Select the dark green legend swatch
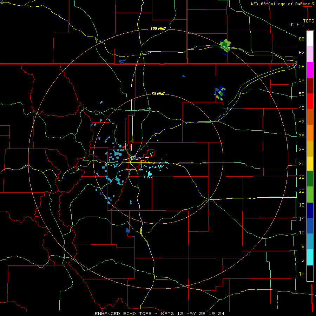This screenshot has width=316, height=316. coord(310,179)
